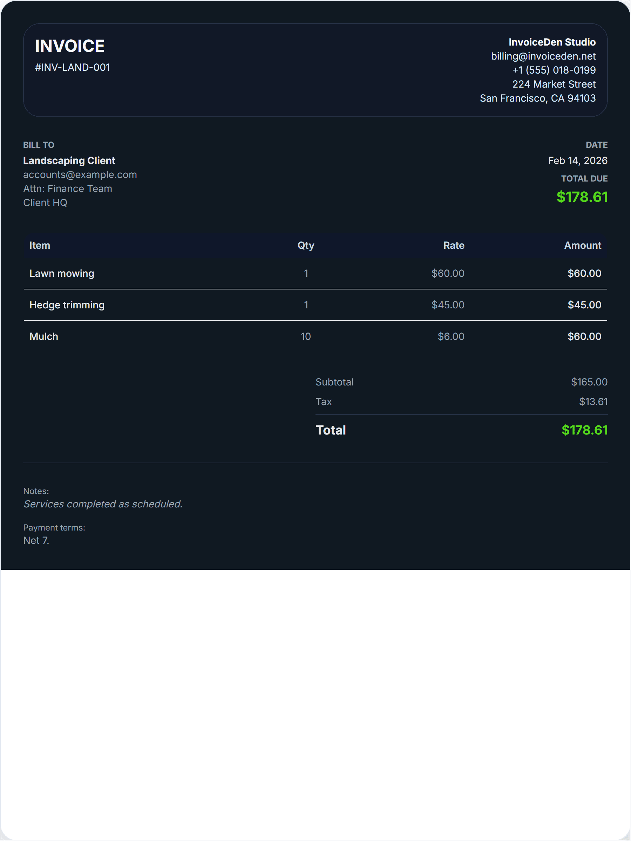This screenshot has width=631, height=841.
Task: Click the green total due amount under TOTAL DUE
Action: (x=582, y=197)
